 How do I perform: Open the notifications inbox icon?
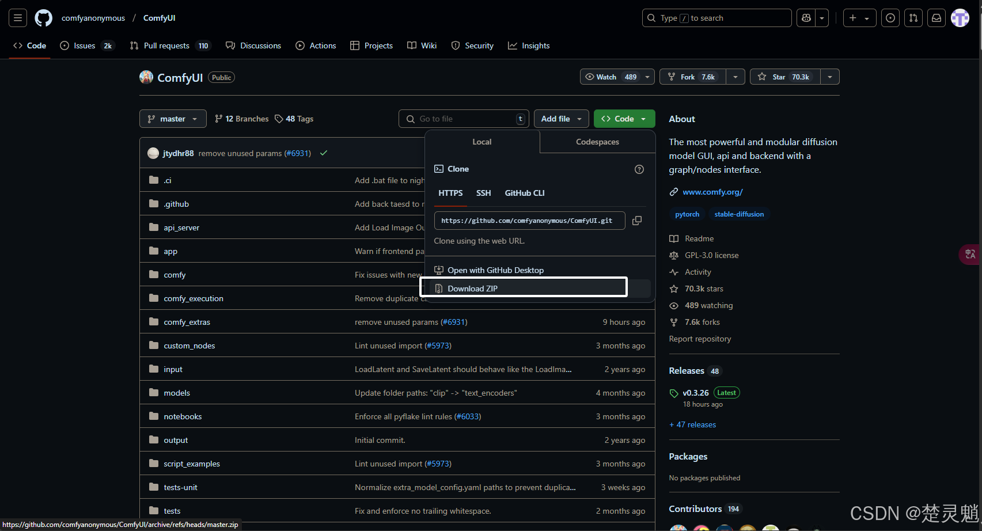tap(936, 18)
